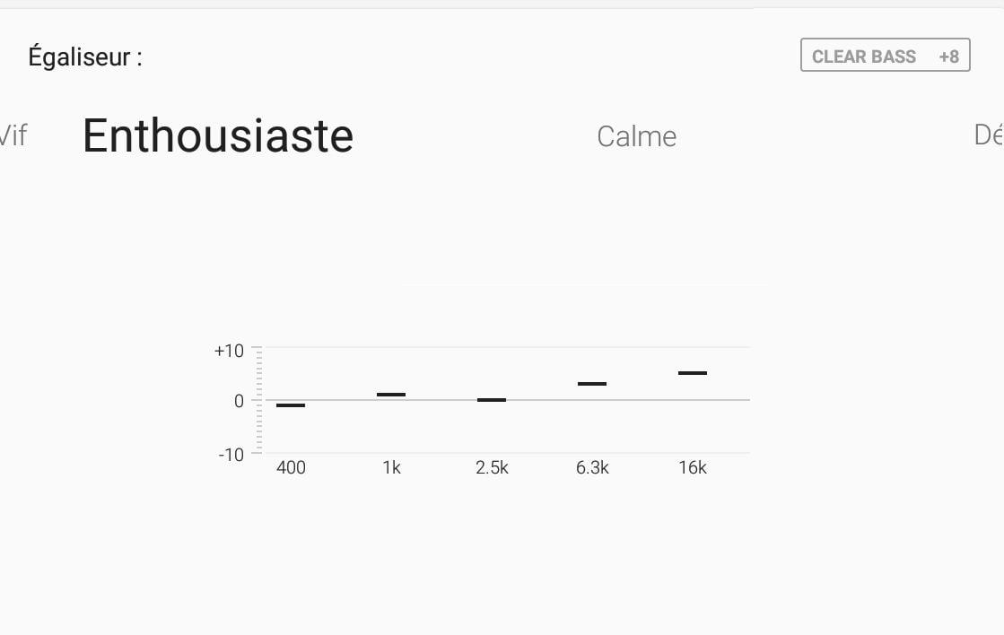This screenshot has width=1004, height=635.
Task: Switch to the partially visible Vif preset
Action: coord(13,135)
